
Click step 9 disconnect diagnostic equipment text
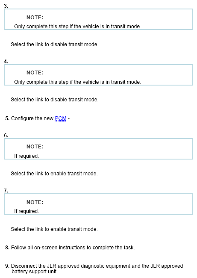click(x=97, y=269)
